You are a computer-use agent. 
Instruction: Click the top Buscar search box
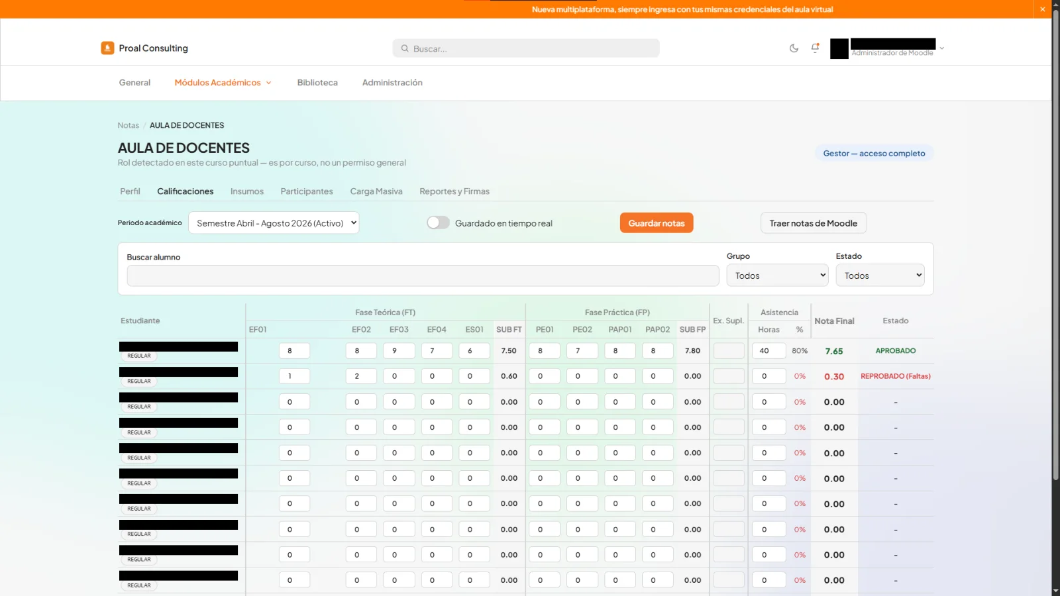(x=526, y=48)
